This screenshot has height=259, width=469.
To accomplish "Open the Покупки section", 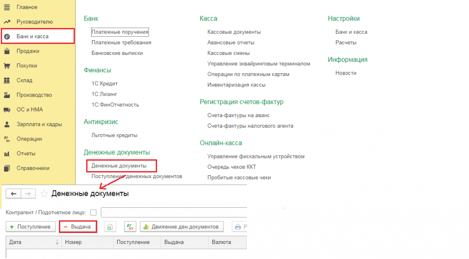I will (27, 66).
